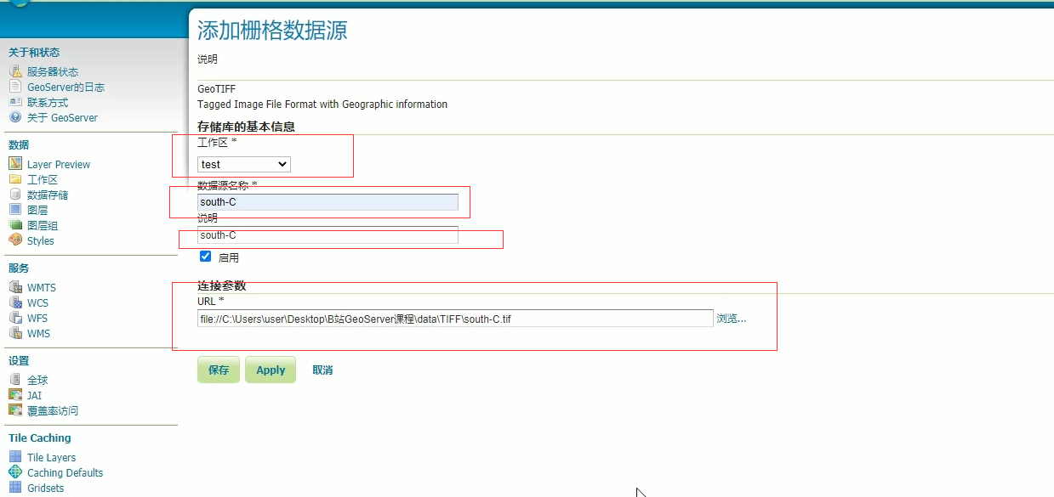Click the JAI settings icon
Screen dimensions: 1054x497
click(x=15, y=395)
